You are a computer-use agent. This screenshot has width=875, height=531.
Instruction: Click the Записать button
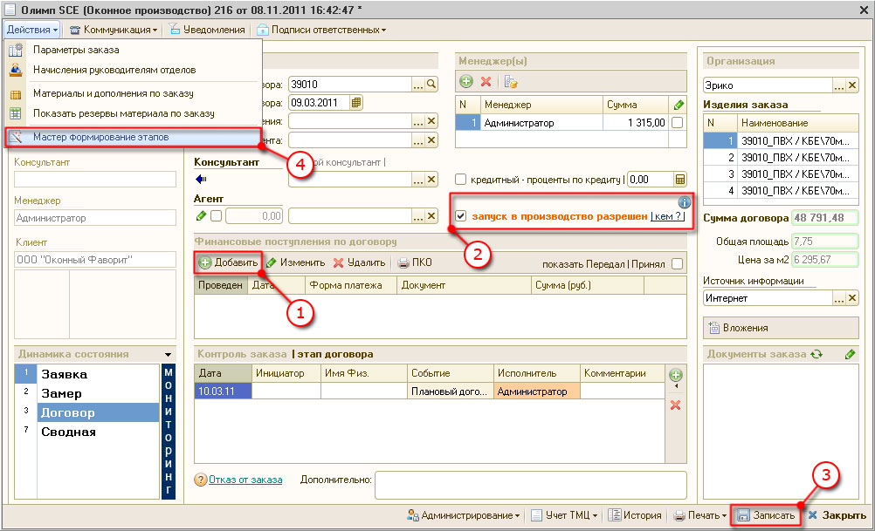pyautogui.click(x=766, y=515)
